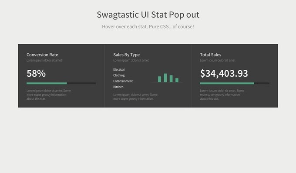Click the third bar in the chart
Screen dimensions: 296x173
pyautogui.click(x=171, y=78)
